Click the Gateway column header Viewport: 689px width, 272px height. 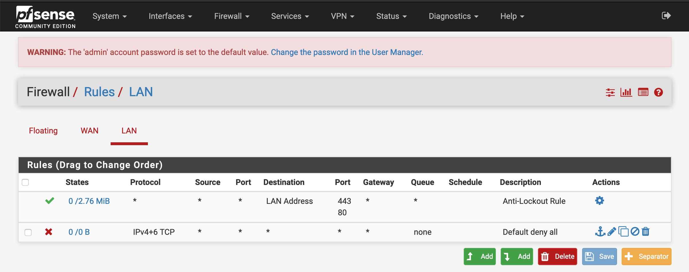tap(378, 182)
